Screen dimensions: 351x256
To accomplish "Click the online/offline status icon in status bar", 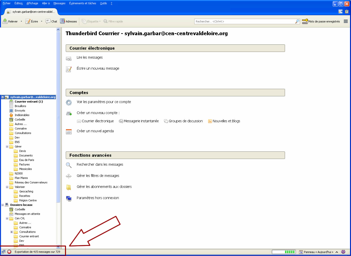I will [3, 252].
